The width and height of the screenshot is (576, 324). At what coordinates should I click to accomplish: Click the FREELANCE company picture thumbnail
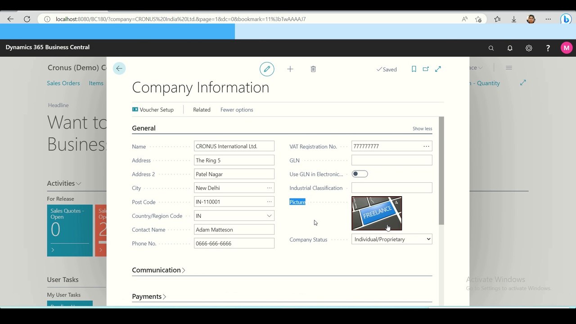377,213
